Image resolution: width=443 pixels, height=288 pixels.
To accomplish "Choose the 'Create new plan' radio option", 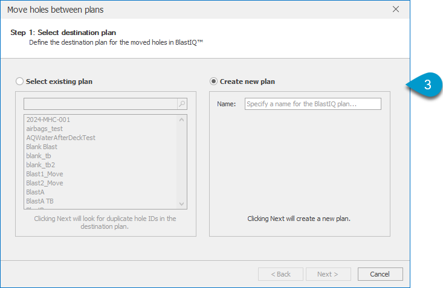I will click(x=213, y=82).
